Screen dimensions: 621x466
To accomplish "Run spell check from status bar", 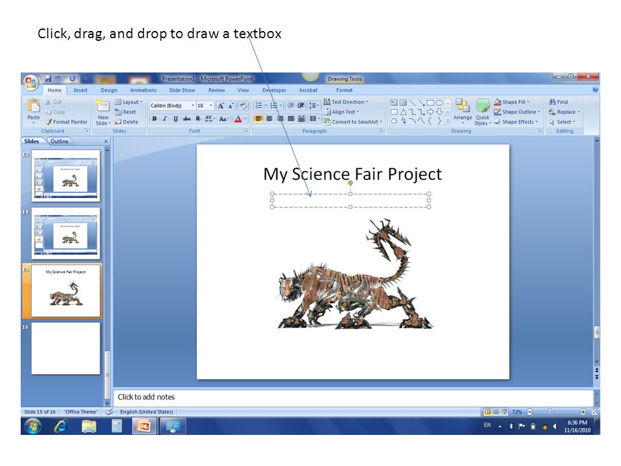I will coord(109,412).
